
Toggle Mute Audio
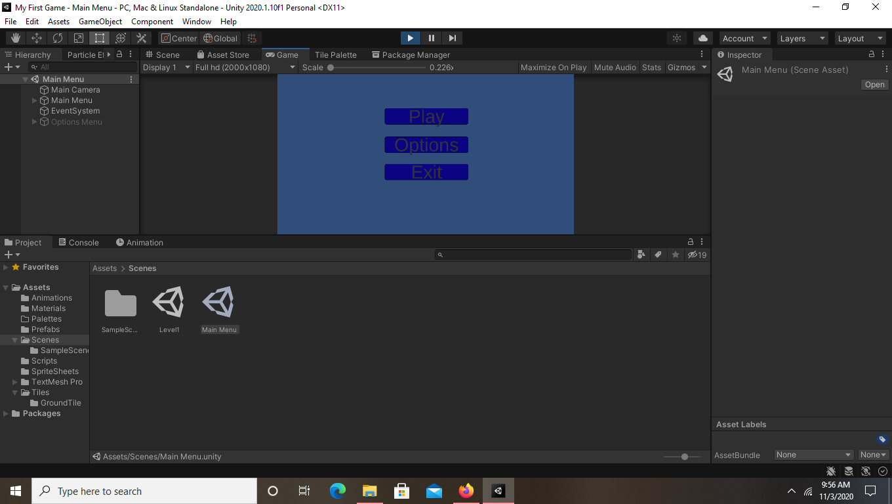615,67
